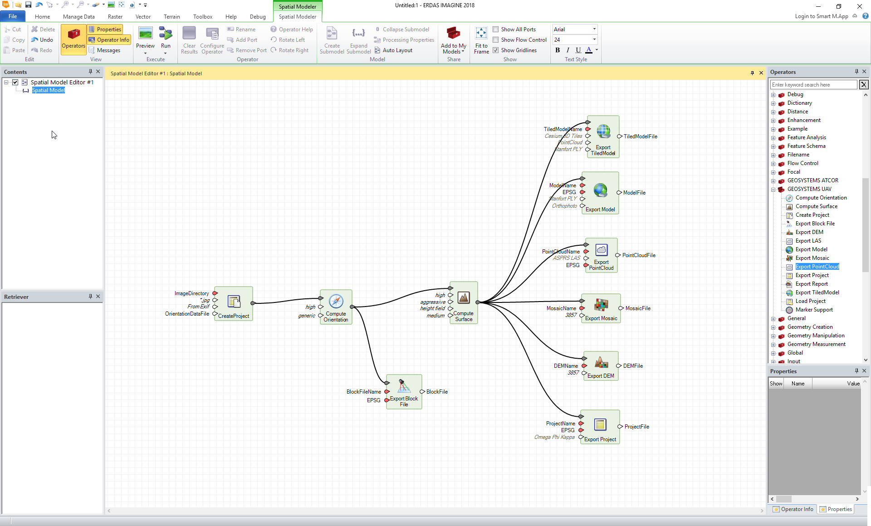Open the font size dropdown

pos(594,39)
